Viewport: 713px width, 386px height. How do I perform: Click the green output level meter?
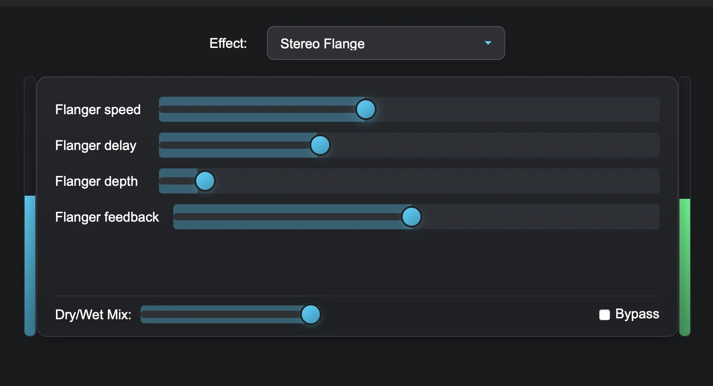point(685,267)
